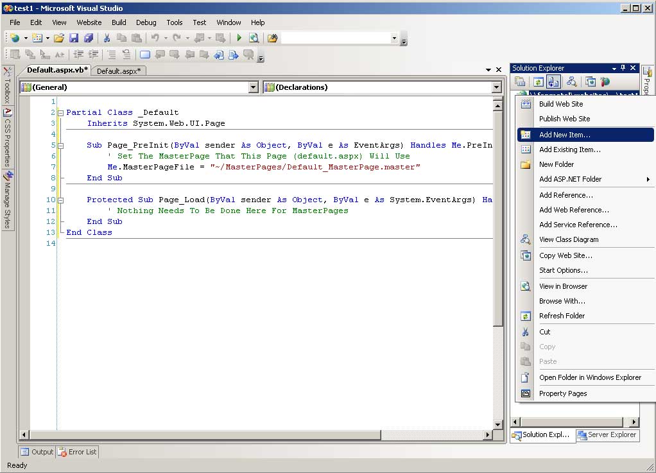Click inside the Find combo input field

pos(336,38)
